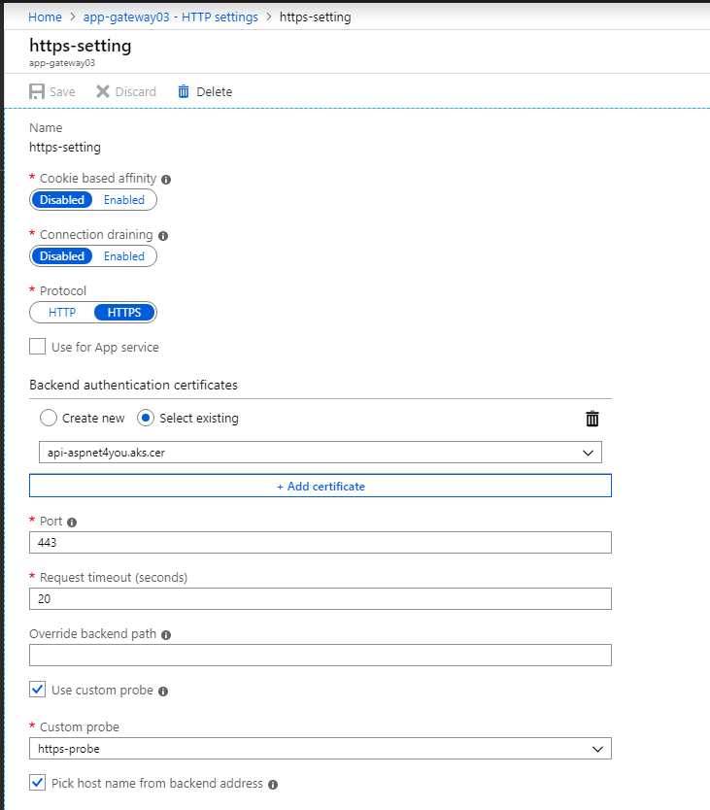Check Use for App service checkbox
Image resolution: width=710 pixels, height=810 pixels.
pos(37,346)
